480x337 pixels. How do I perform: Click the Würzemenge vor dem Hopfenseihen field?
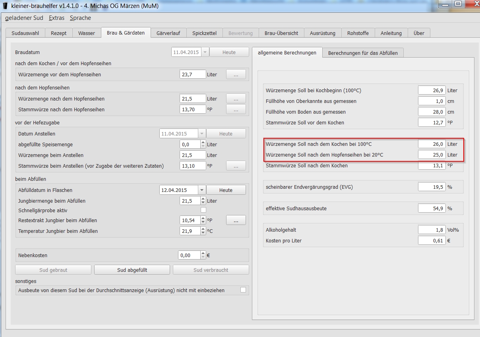193,74
